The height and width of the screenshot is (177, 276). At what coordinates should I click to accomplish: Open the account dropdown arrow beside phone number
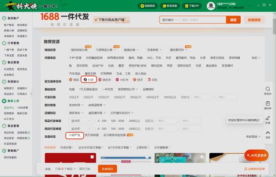pyautogui.click(x=250, y=6)
